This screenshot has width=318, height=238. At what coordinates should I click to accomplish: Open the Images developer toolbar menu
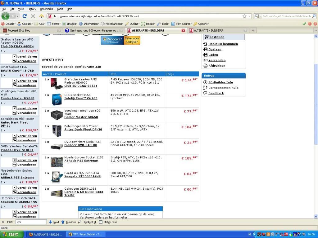70,24
